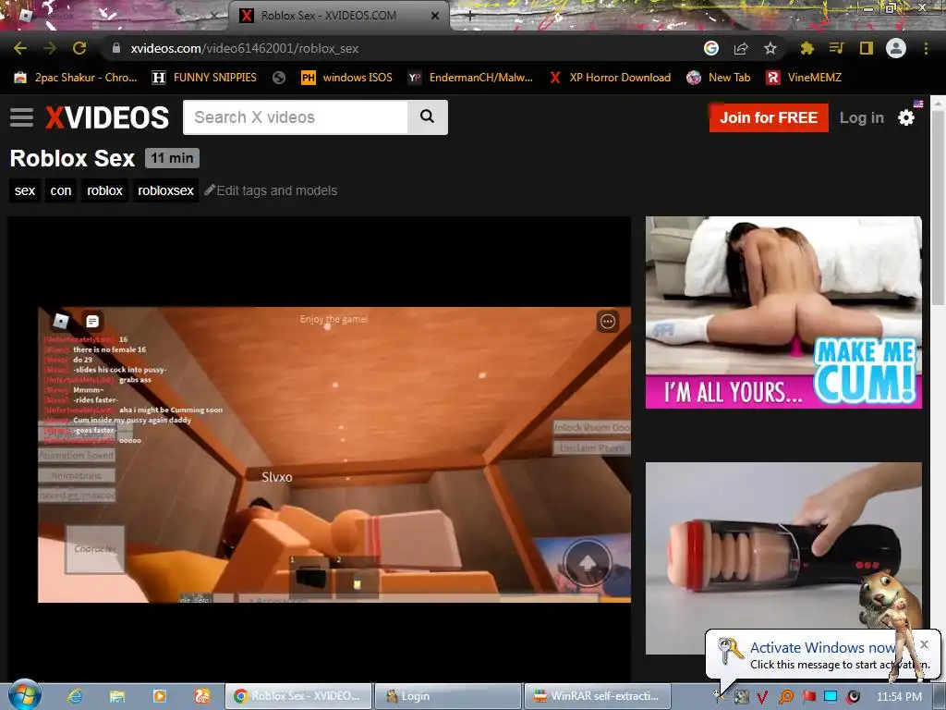Open the Windows Start button
Viewport: 946px width, 710px height.
[x=25, y=695]
